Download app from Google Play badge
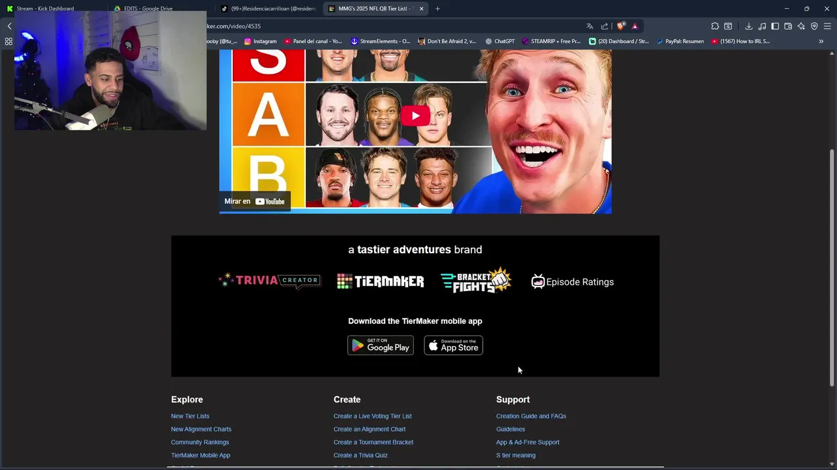The width and height of the screenshot is (837, 470). pos(381,345)
